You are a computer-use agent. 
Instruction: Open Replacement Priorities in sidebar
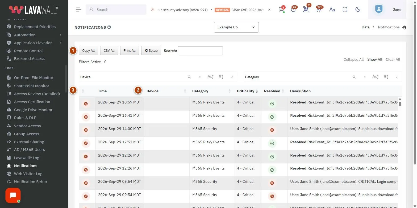35,27
